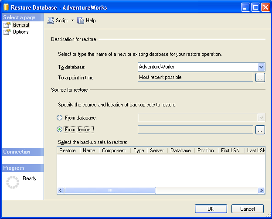Image resolution: width=272 pixels, height=219 pixels.
Task: Click the Last LSN column header
Action: [256, 151]
